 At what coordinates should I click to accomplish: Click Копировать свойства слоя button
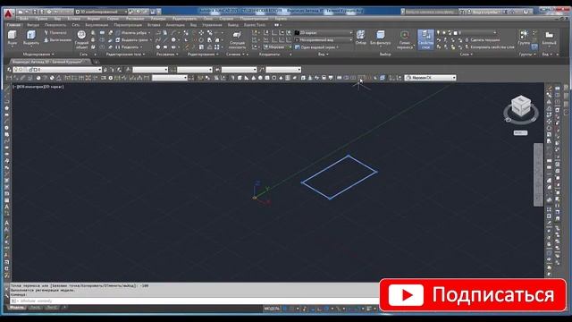pos(490,47)
